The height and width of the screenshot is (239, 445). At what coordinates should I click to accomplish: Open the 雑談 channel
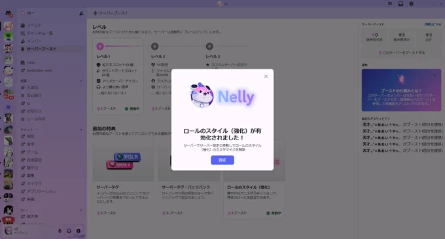pos(31,136)
